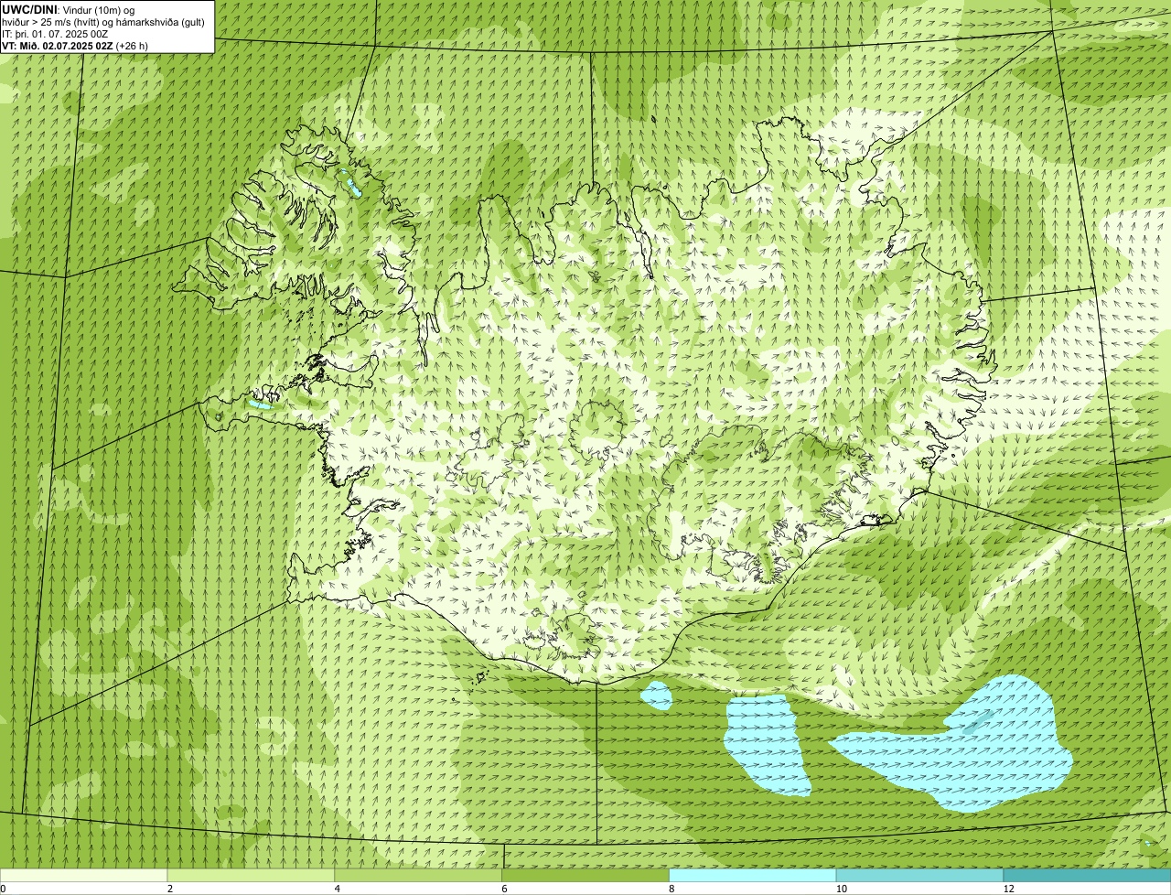Viewport: 1171px width, 895px height.
Task: Pick the above 12 m/s dark teal segment
Action: click(1087, 875)
